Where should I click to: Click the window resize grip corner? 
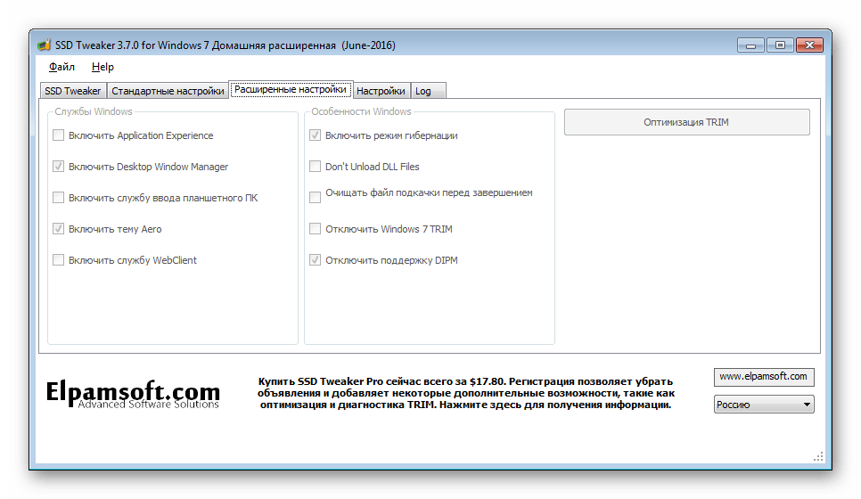818,457
